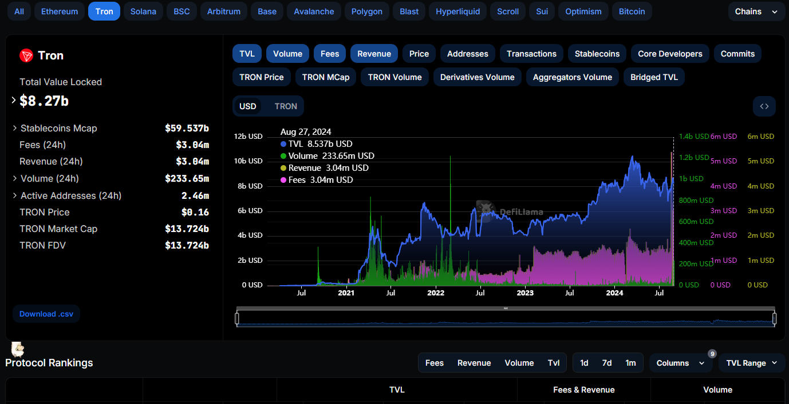Select the Hyperliquid chain tab
The width and height of the screenshot is (789, 404).
(x=457, y=11)
